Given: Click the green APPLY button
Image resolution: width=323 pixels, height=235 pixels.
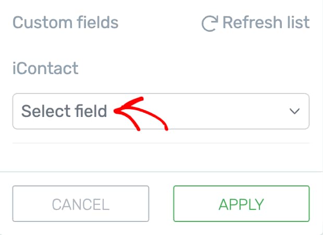Looking at the screenshot, I should tap(241, 204).
